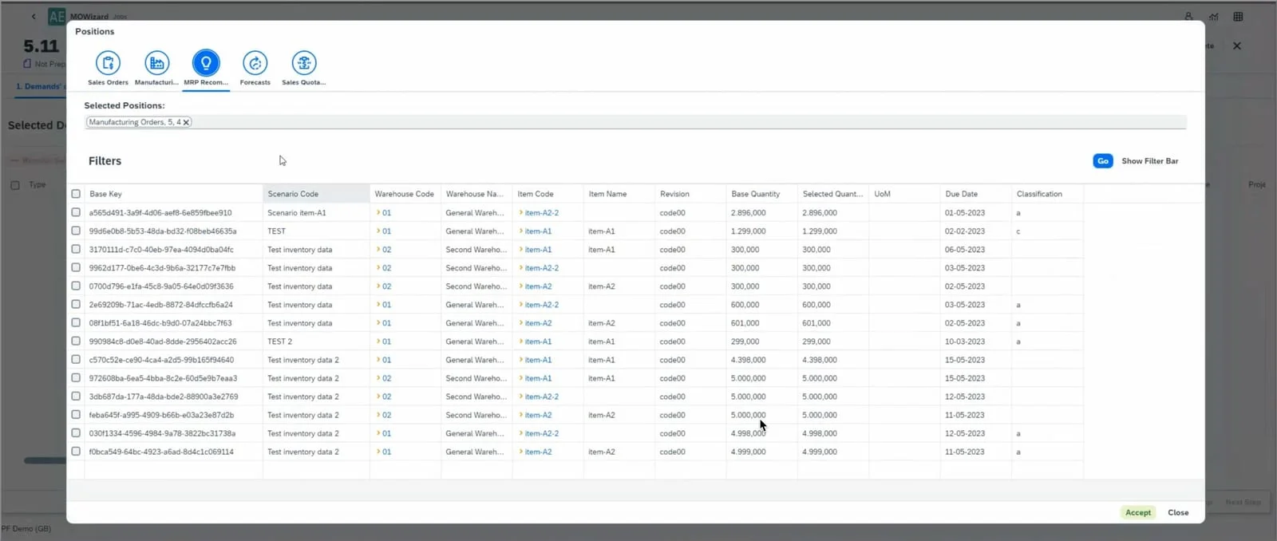Open the grid apps icon in header
This screenshot has height=541, width=1277.
[x=1238, y=16]
